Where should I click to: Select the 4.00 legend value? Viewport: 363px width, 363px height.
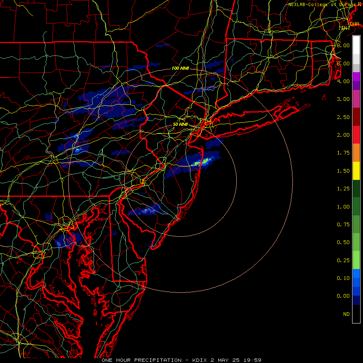[x=343, y=81]
